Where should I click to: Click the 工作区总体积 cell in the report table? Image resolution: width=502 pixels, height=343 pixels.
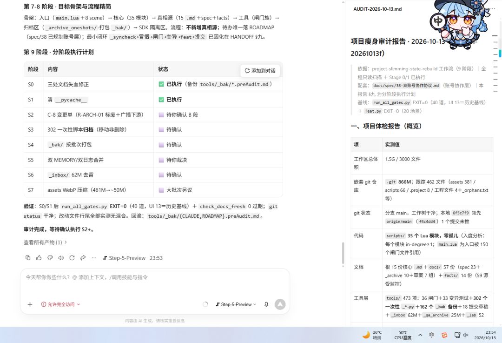366,163
